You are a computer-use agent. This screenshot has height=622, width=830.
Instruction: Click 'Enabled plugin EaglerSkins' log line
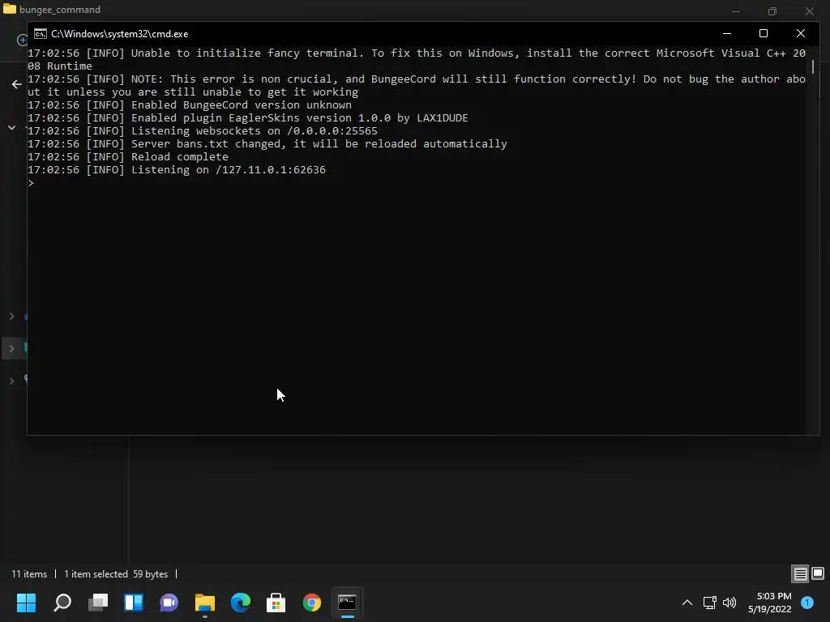point(248,118)
